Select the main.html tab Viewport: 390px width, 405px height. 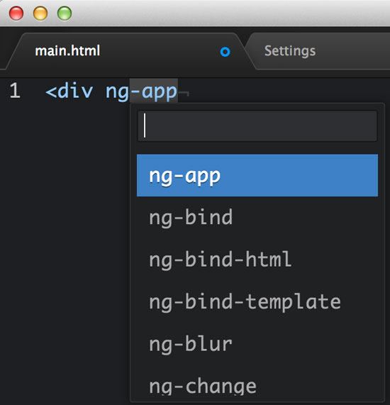click(x=124, y=51)
